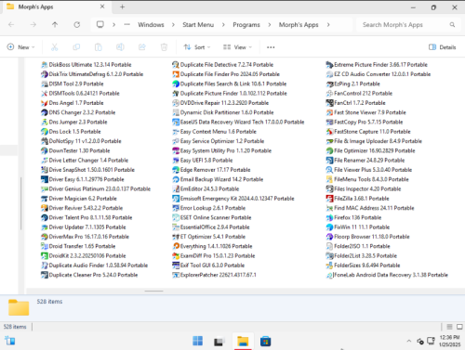Click the Cut scissors icon in toolbar
Screen dimensions: 465x350
point(55,47)
